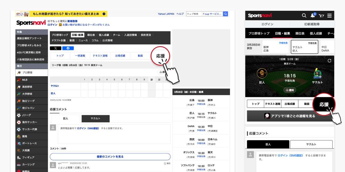The image size is (345, 172).
Task: Select 競馬 in the sidebar
Action: click(32, 136)
